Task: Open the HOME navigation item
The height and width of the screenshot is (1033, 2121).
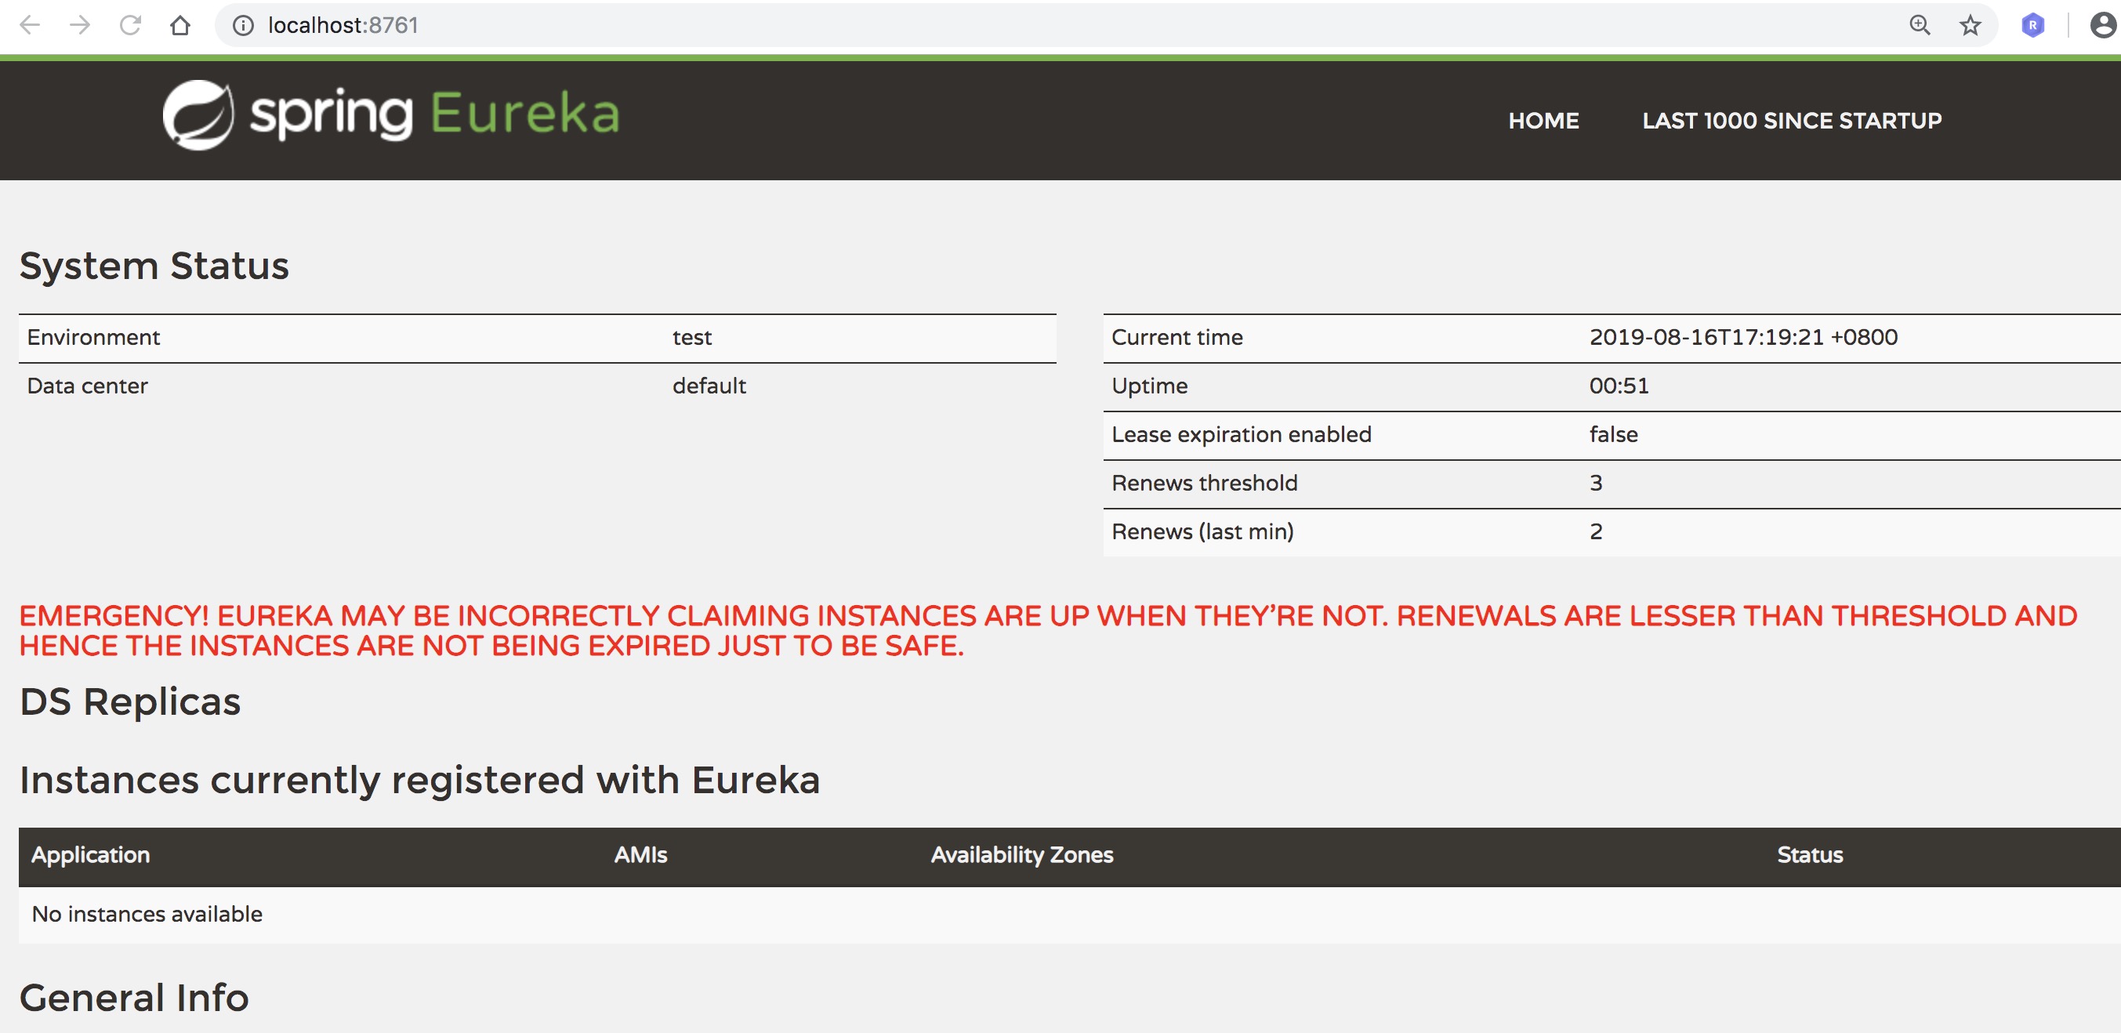Action: pos(1543,121)
